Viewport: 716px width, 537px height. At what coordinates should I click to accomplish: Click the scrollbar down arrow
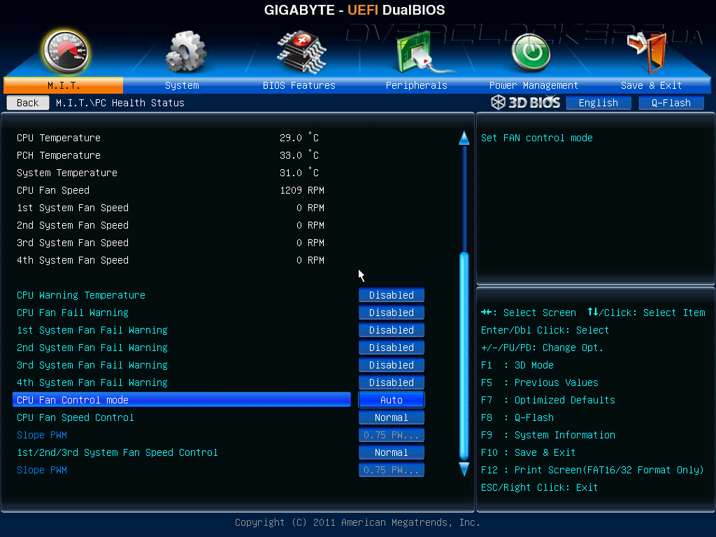464,469
